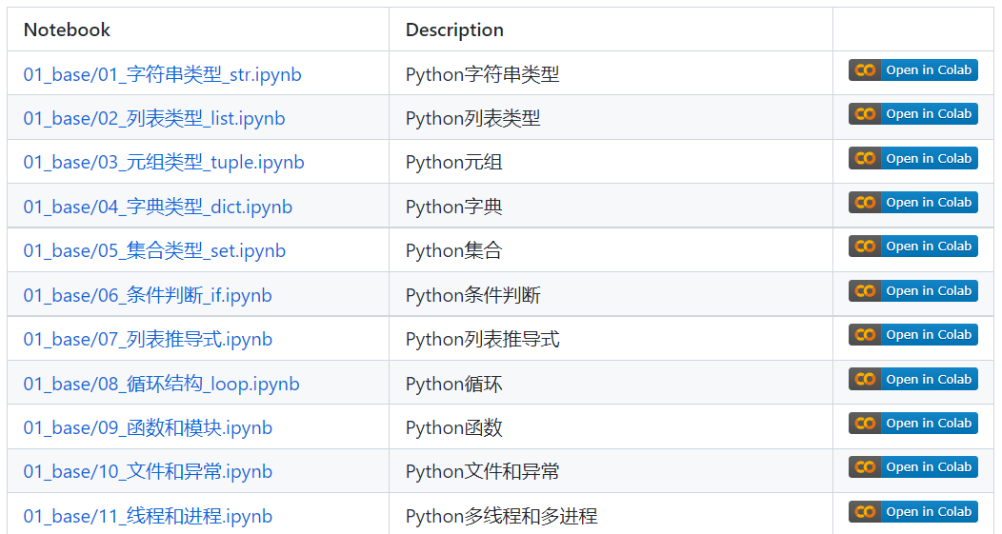Select the Python集合 description text
1002x534 pixels.
(x=453, y=251)
